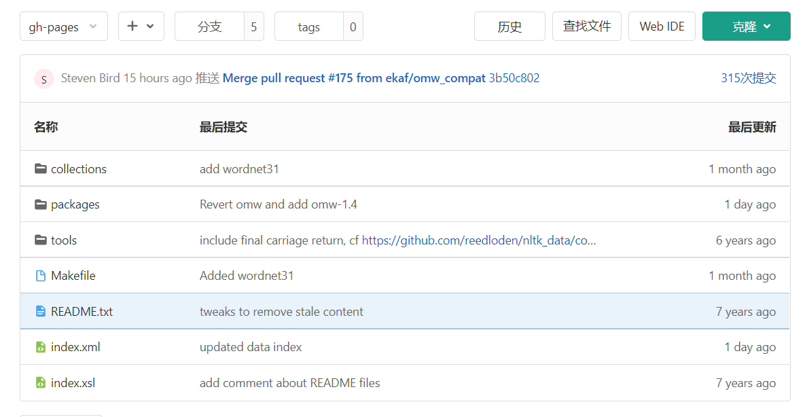The image size is (807, 417).
Task: Click the README.txt document icon
Action: click(40, 312)
